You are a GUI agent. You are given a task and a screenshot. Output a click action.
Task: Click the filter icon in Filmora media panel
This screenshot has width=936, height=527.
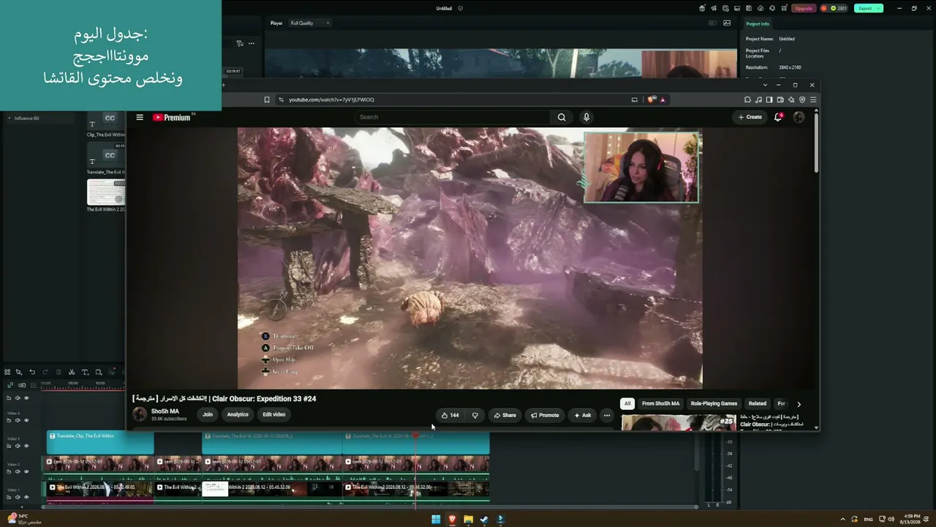click(239, 43)
